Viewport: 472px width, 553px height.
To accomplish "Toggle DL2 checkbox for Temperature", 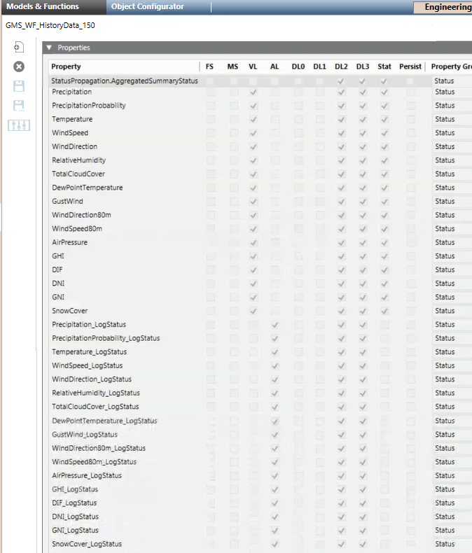I will 341,120.
